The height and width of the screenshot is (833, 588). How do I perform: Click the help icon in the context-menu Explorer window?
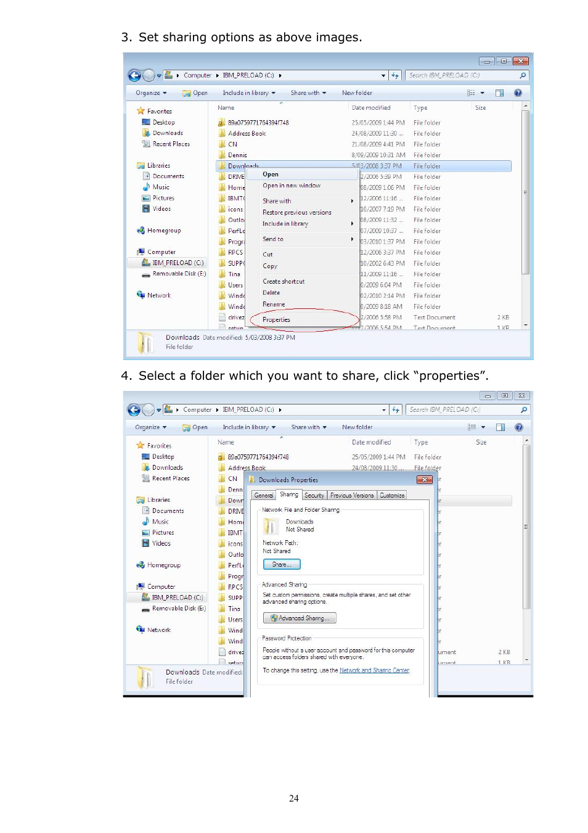point(518,93)
